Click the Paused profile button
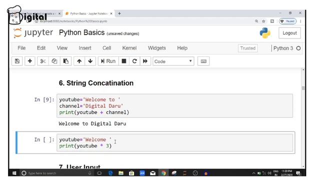 [288, 21]
